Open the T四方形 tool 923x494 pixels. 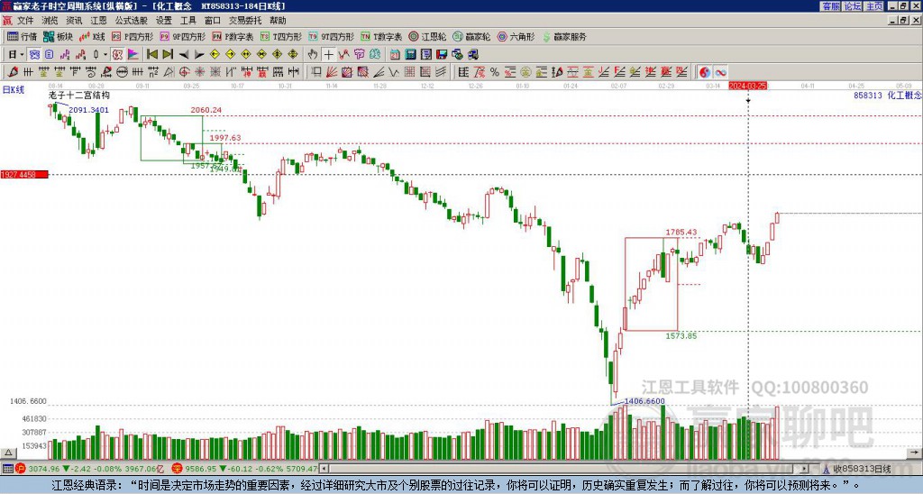[281, 36]
